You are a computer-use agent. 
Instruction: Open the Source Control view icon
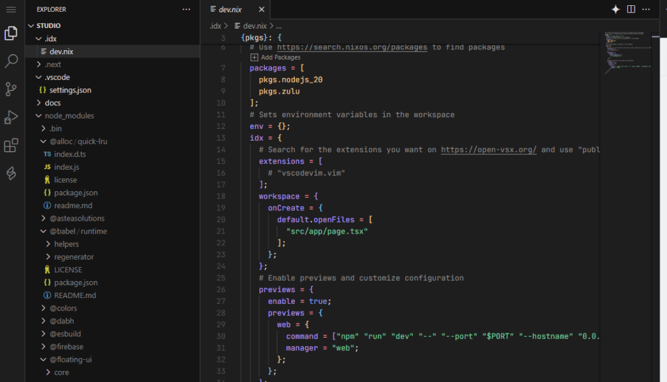[11, 89]
